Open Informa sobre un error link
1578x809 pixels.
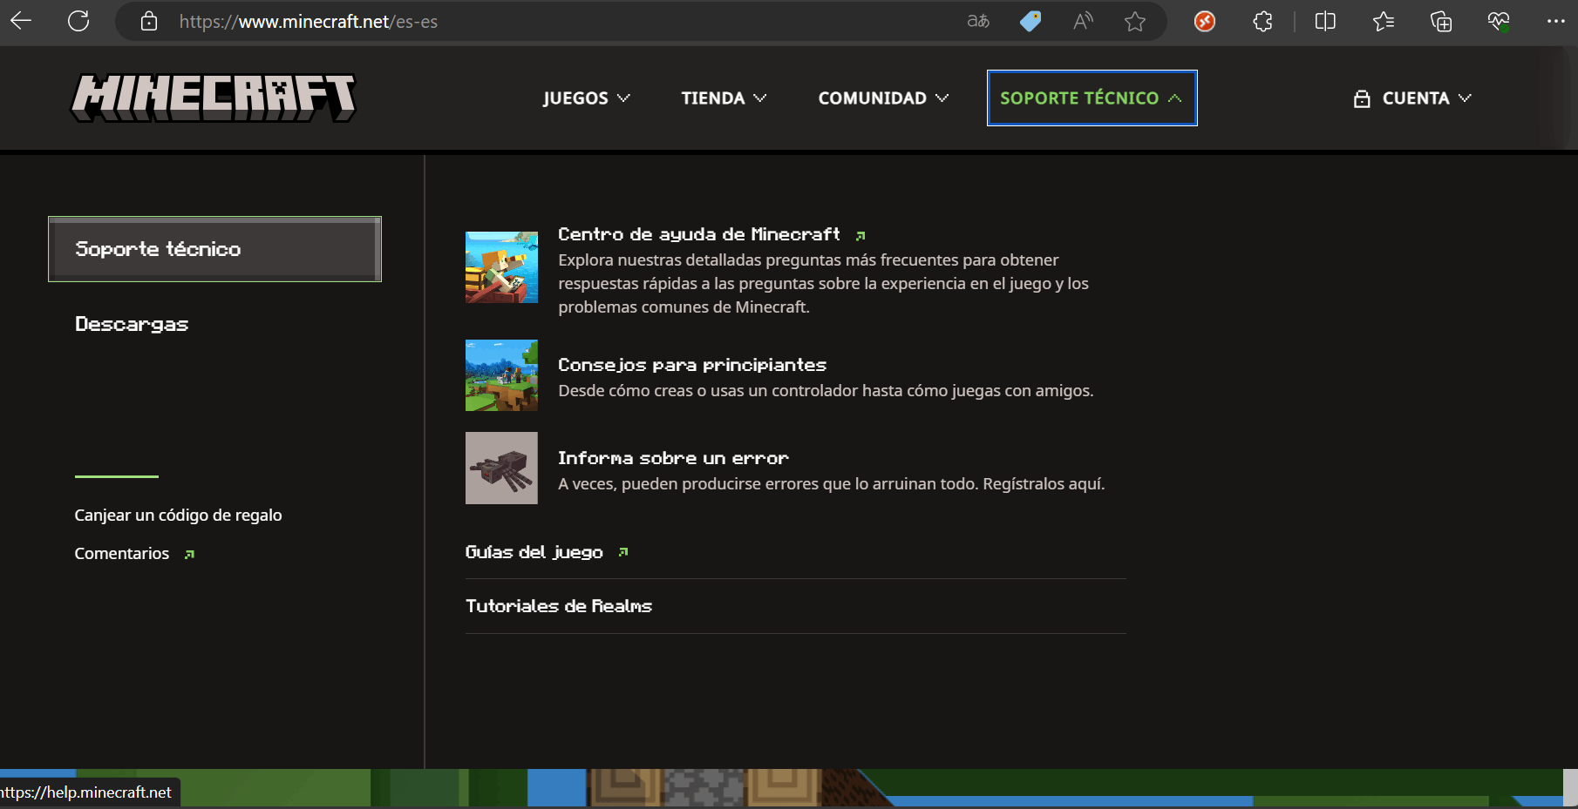click(673, 458)
